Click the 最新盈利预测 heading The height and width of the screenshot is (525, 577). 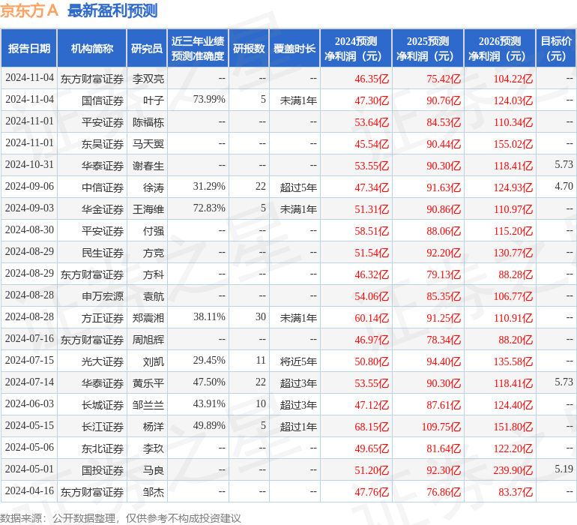pyautogui.click(x=112, y=10)
